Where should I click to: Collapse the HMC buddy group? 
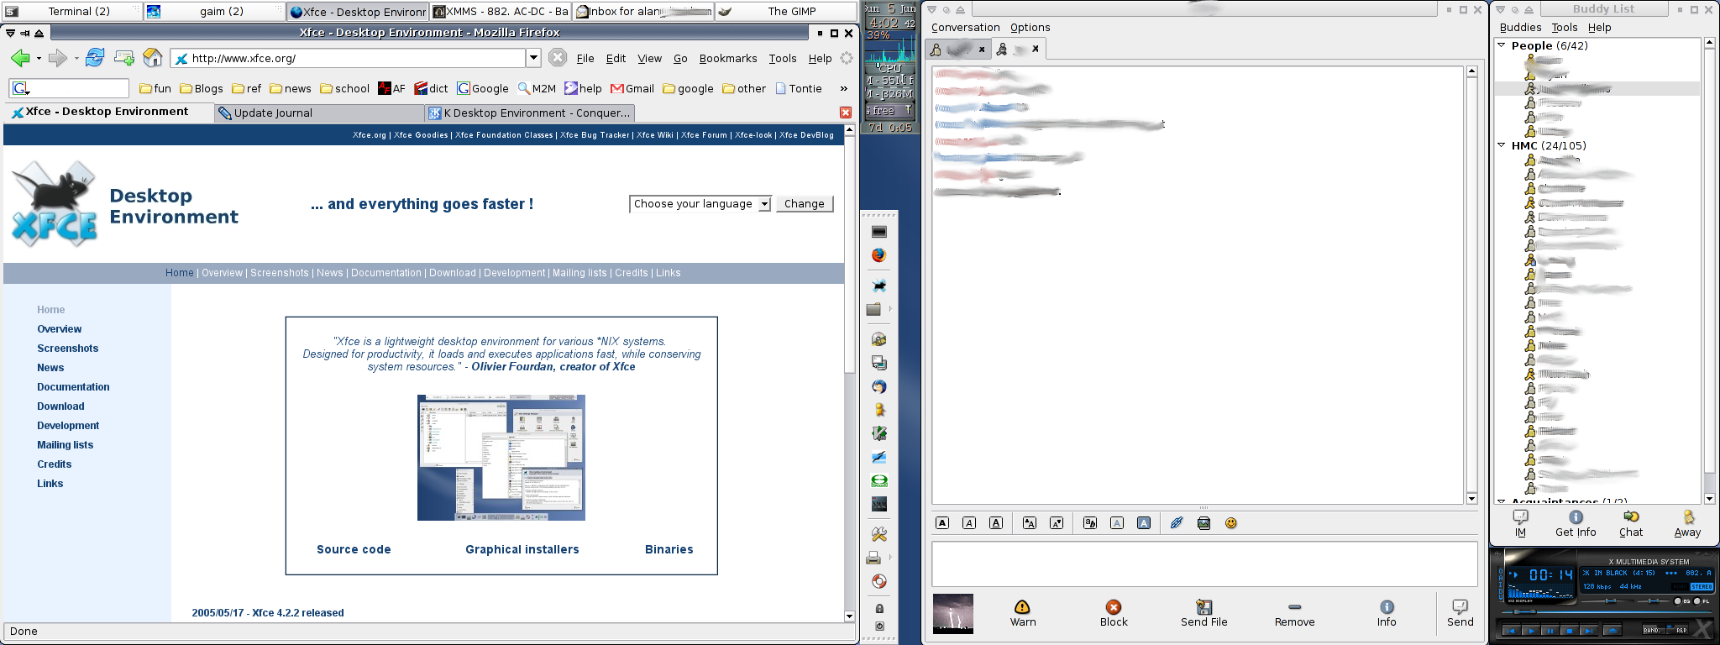coord(1502,145)
